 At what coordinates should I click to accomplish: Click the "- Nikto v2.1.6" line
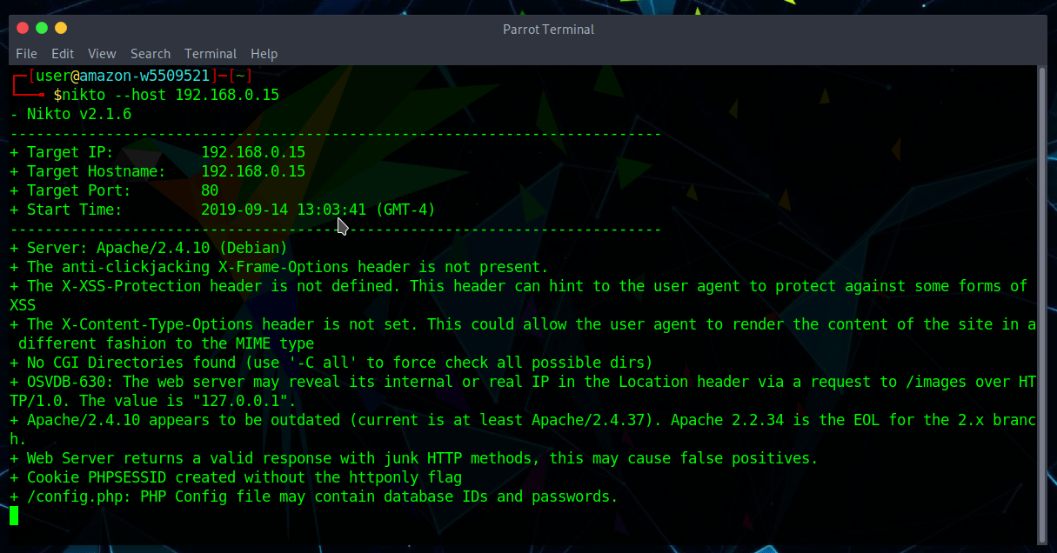[70, 114]
